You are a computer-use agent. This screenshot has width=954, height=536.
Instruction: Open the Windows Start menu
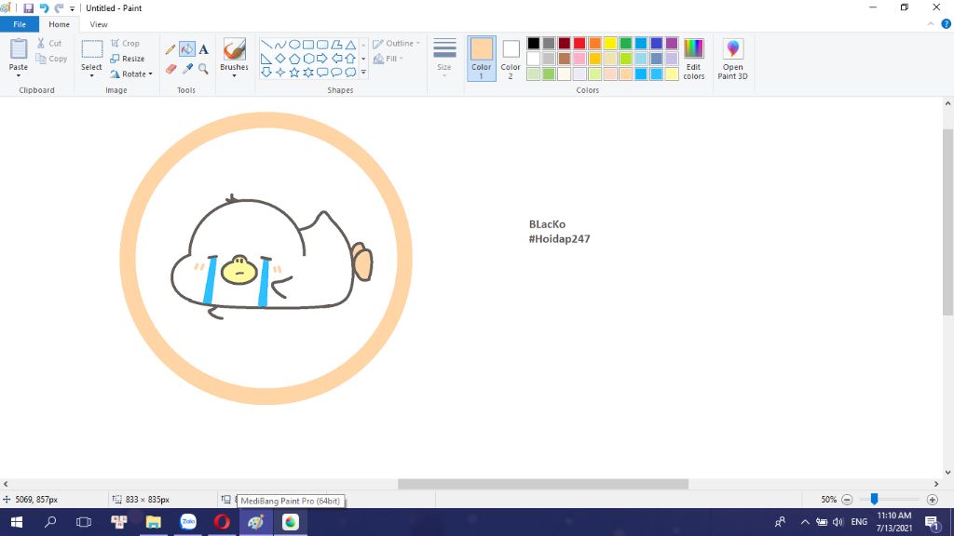point(17,522)
